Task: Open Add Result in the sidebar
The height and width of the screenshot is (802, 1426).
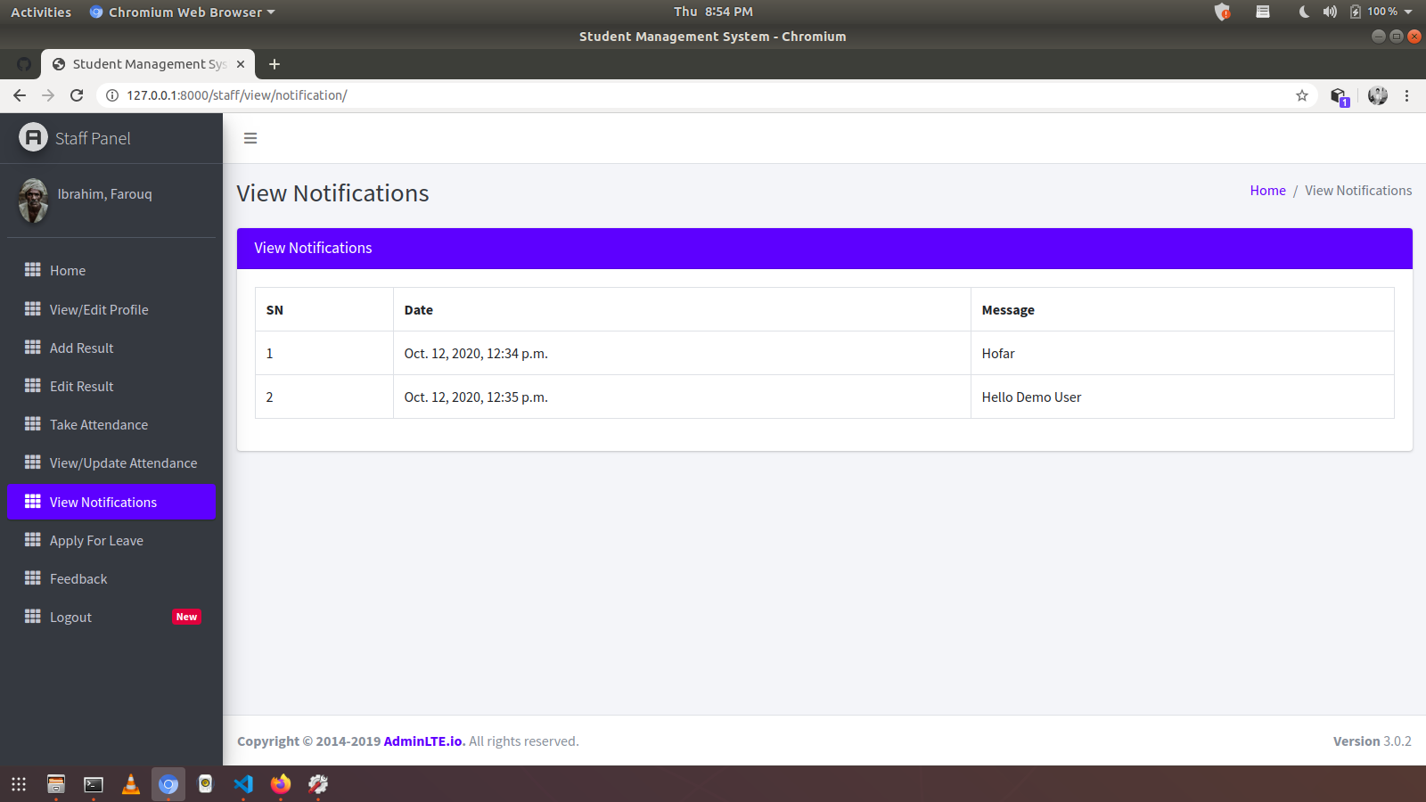Action: [x=111, y=348]
